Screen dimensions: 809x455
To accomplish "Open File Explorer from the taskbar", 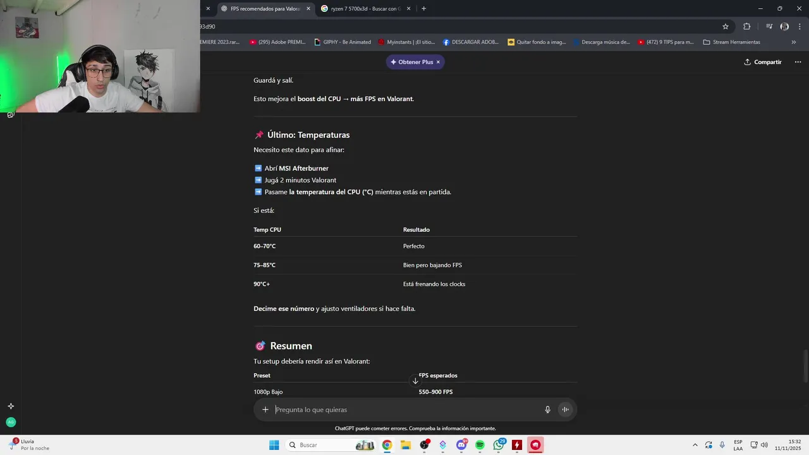I will [x=405, y=445].
